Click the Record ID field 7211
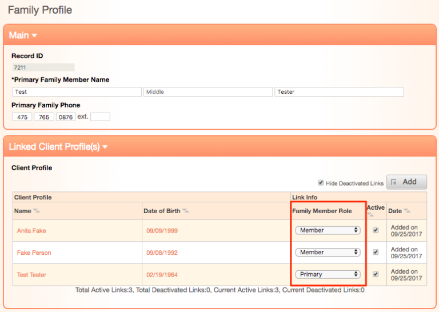439x312 pixels. coord(43,67)
